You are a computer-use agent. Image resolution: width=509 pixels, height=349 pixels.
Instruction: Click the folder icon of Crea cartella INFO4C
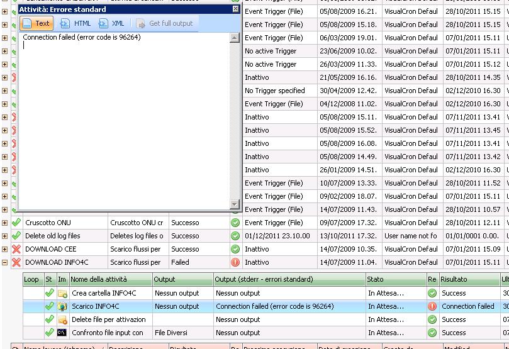coord(62,293)
